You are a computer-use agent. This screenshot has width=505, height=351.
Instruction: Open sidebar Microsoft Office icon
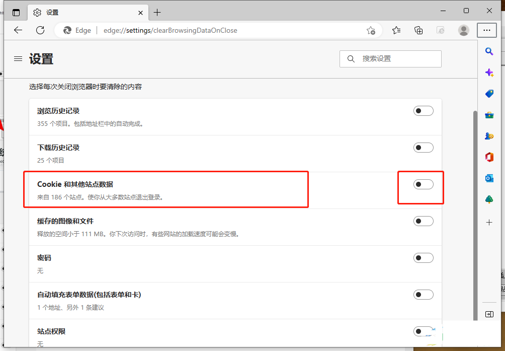tap(489, 157)
